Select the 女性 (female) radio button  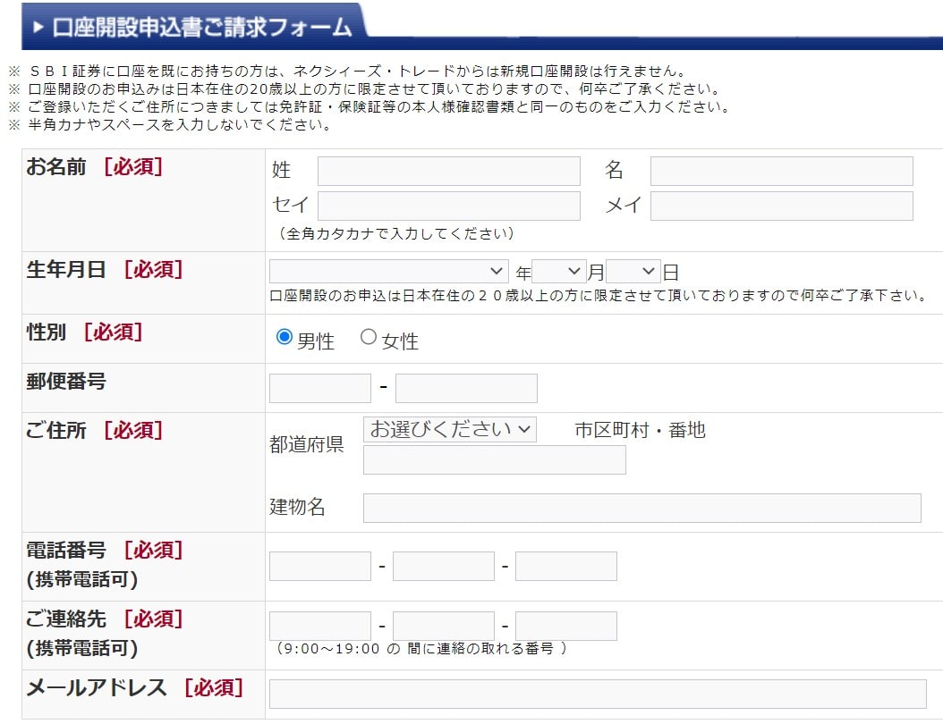click(367, 337)
